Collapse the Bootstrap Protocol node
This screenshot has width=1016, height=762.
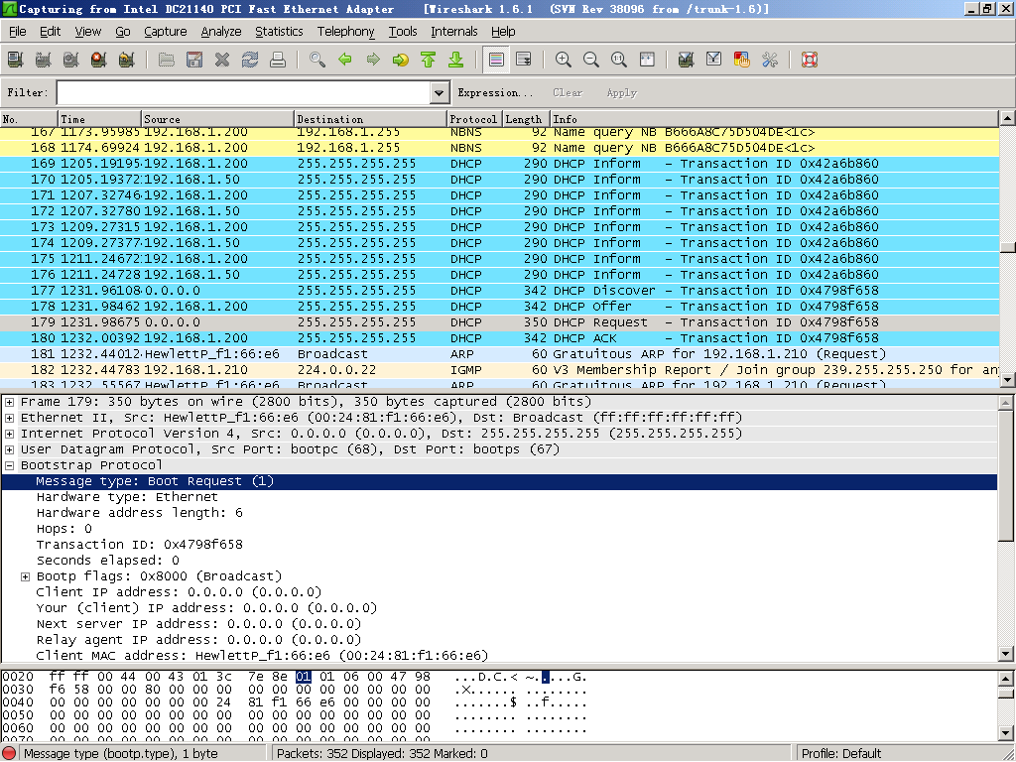tap(9, 465)
